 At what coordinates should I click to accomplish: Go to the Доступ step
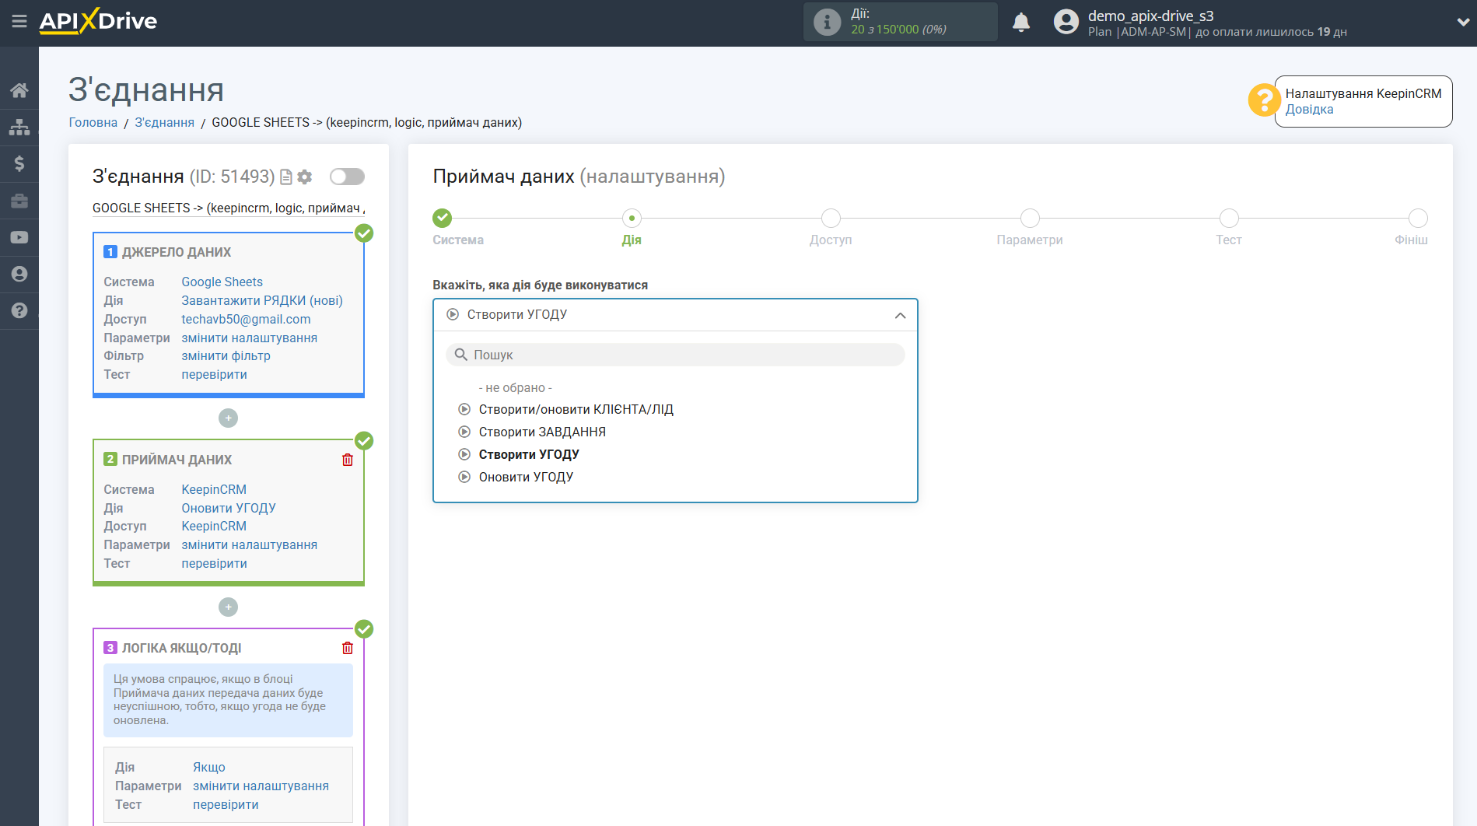(831, 219)
